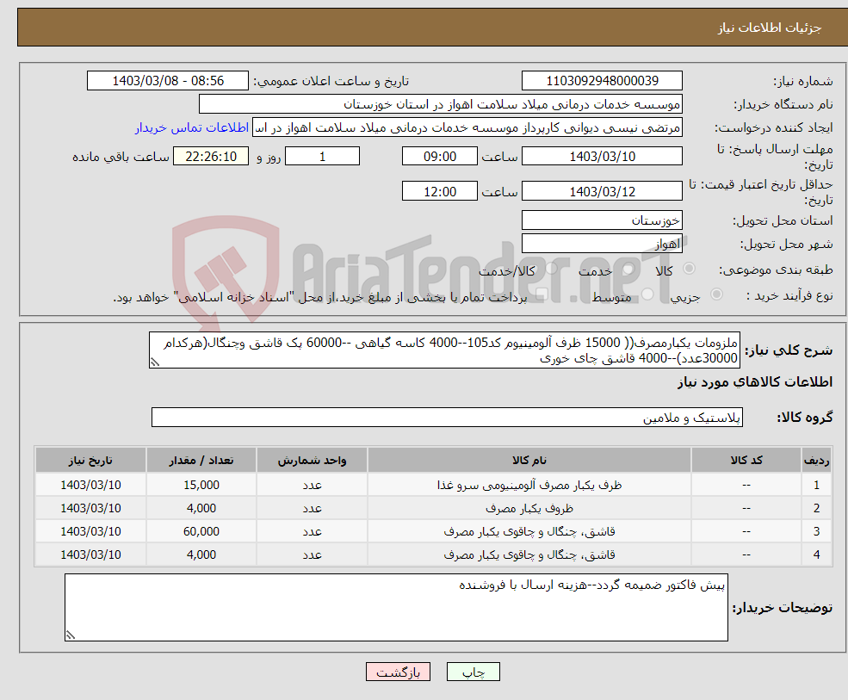Click the بازگشت (back) button
This screenshot has width=848, height=700.
pyautogui.click(x=398, y=672)
